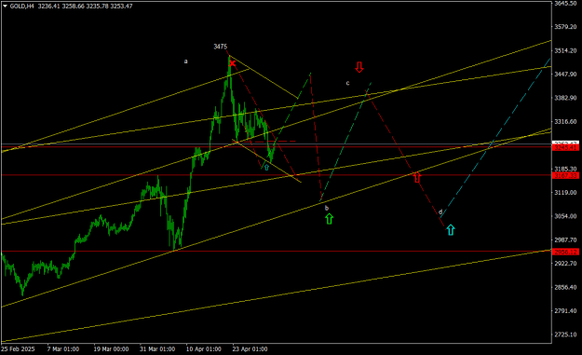Click the GOLD,H4 symbol title
Image resolution: width=582 pixels, height=355 pixels.
(x=22, y=6)
